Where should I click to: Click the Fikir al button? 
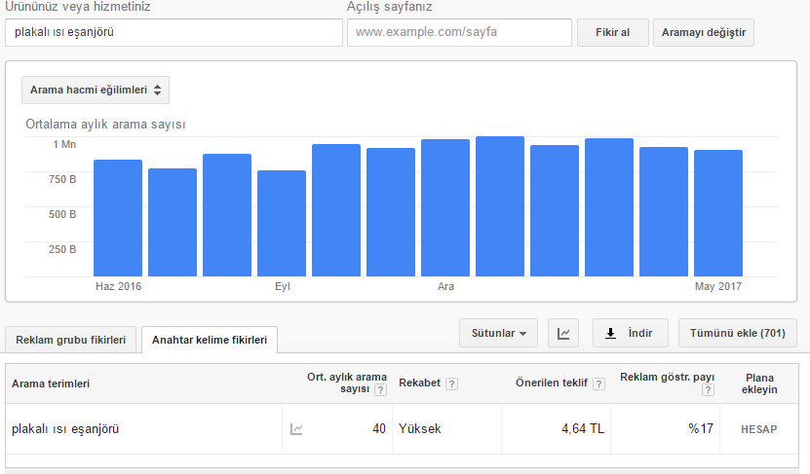click(613, 32)
